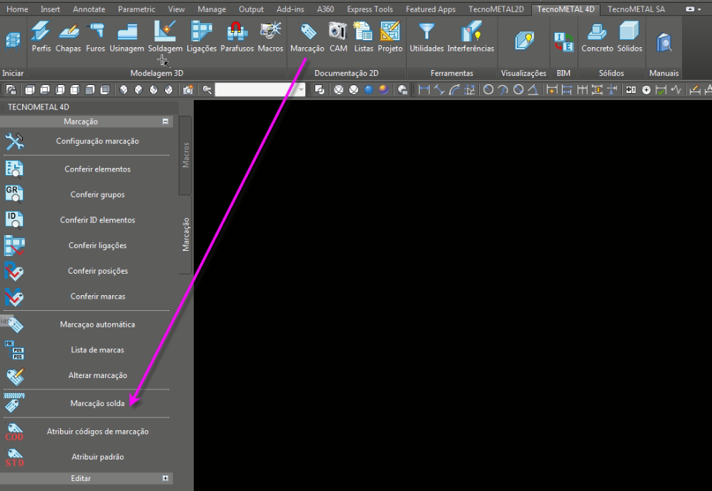712x491 pixels.
Task: Click the Usinagem machining icon
Action: click(127, 37)
